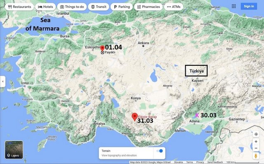The image size is (264, 164).
Task: Select the ATMs category chip
Action: point(174,7)
